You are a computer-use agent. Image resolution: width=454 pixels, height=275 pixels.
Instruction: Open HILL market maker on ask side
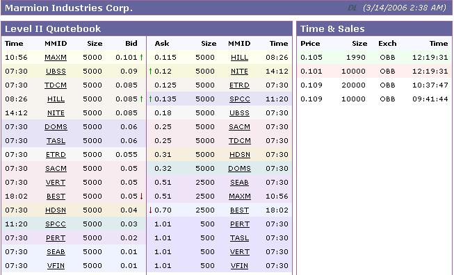click(x=239, y=57)
